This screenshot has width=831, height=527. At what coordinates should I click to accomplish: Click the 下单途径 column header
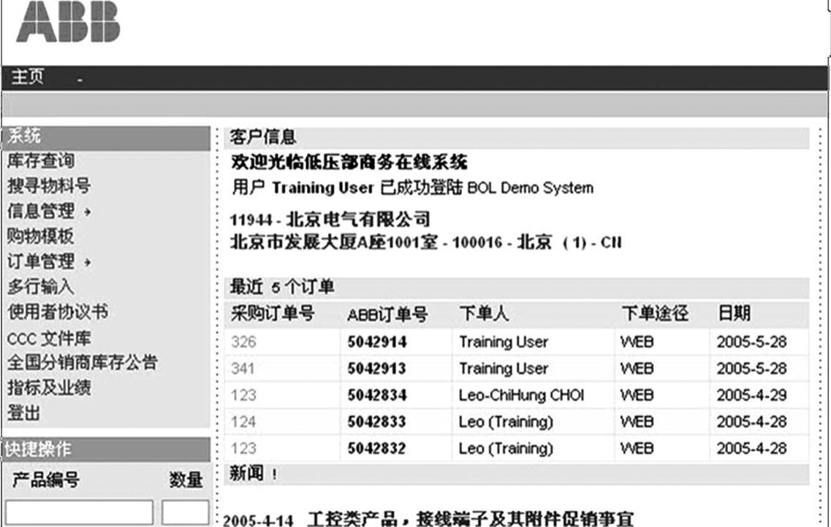[x=655, y=314]
